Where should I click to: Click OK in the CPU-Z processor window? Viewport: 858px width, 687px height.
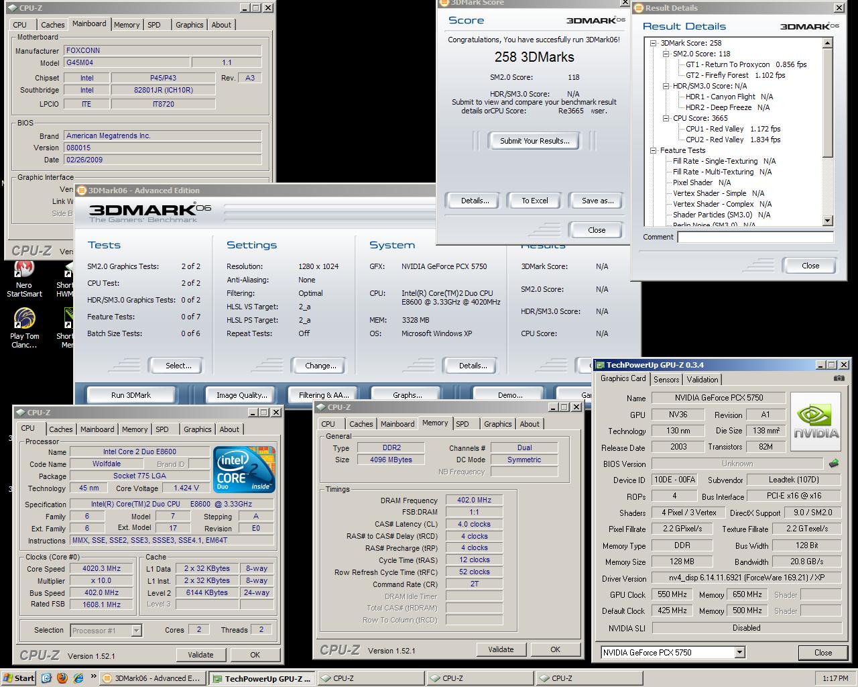click(x=255, y=655)
